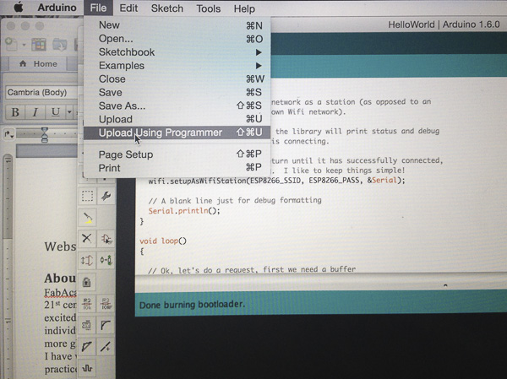Select the Pinswap tool
The height and width of the screenshot is (379, 507).
[87, 260]
